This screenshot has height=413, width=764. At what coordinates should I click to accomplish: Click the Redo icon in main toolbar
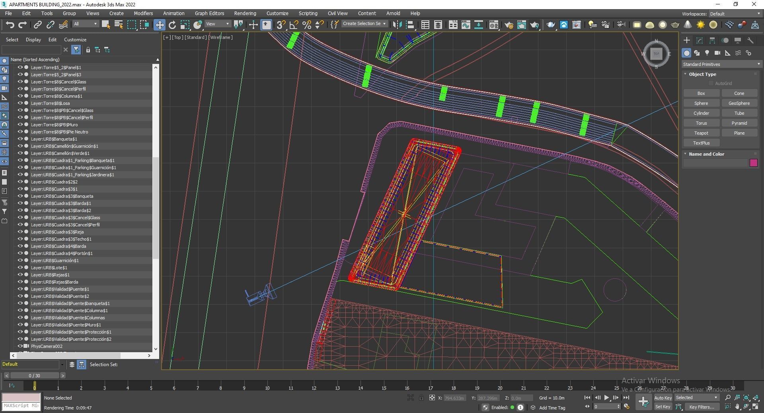tap(23, 25)
